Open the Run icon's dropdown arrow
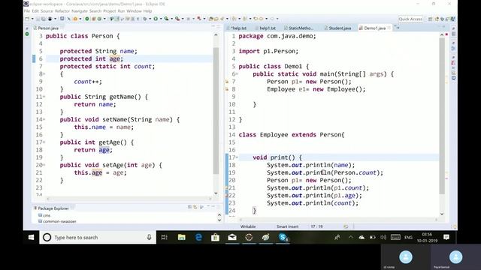Screen dimensions: 481x270 click(160, 19)
